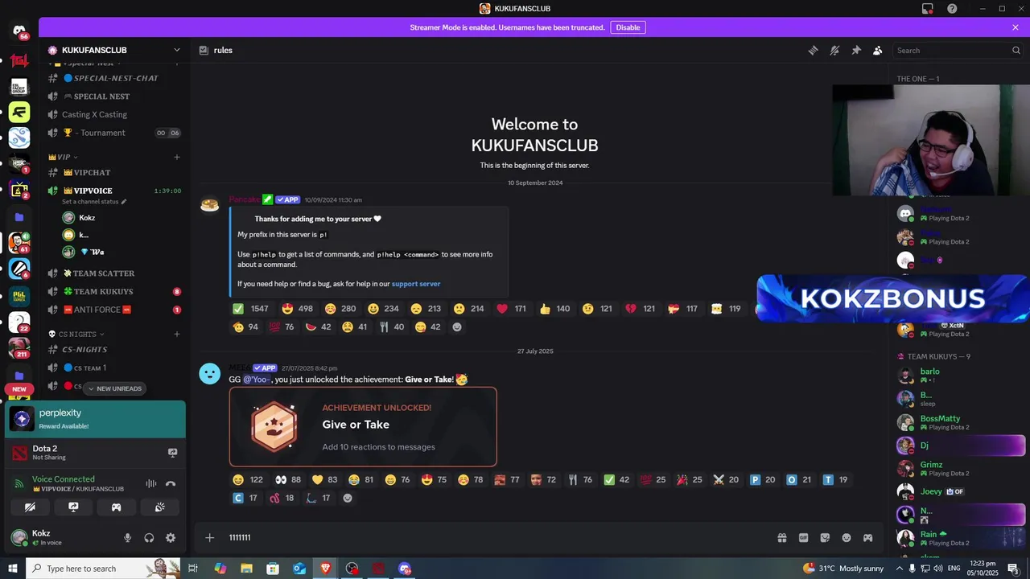Open pinned messages with the pin icon
The height and width of the screenshot is (579, 1030).
[x=856, y=50]
